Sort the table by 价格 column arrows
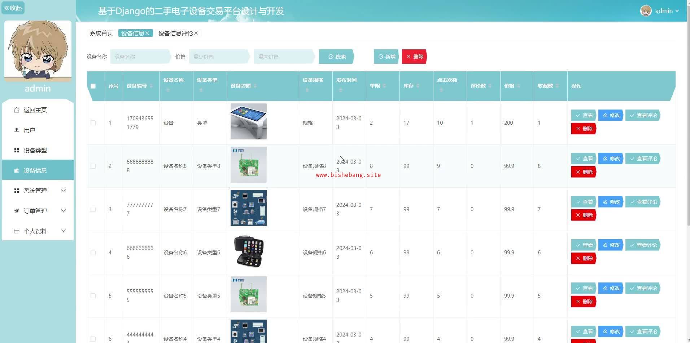The height and width of the screenshot is (343, 690). (x=519, y=86)
